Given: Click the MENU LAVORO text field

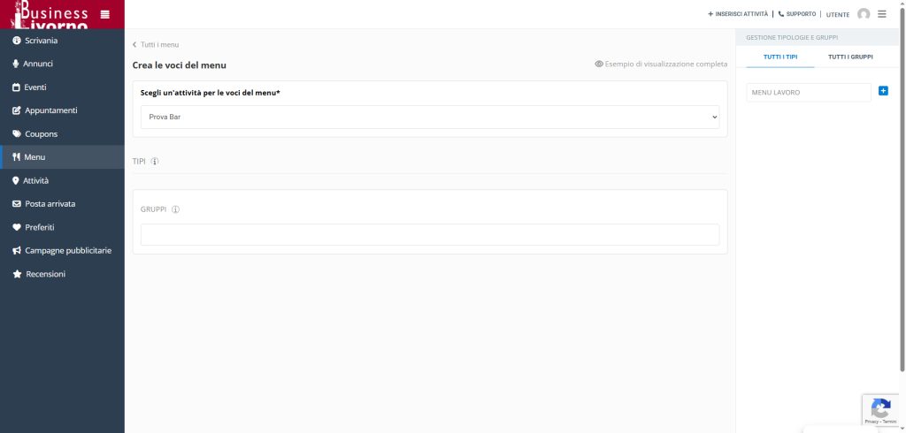Looking at the screenshot, I should [808, 92].
